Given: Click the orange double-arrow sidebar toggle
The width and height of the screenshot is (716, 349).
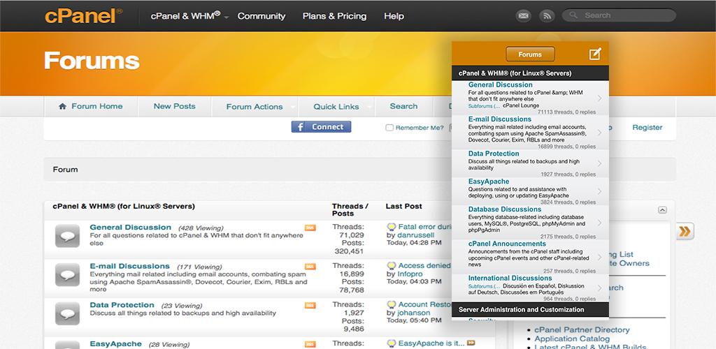Looking at the screenshot, I should coord(685,232).
